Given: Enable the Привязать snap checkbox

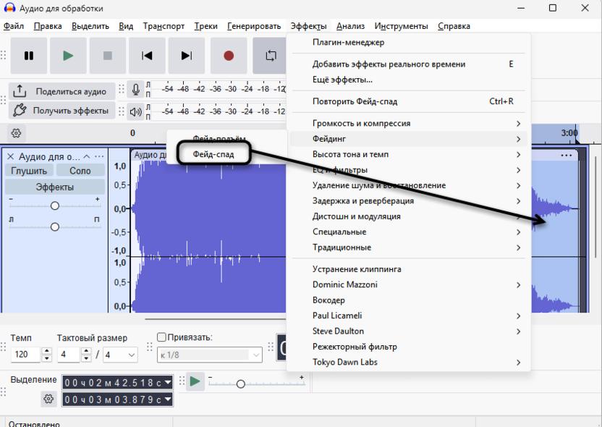Looking at the screenshot, I should (x=162, y=337).
